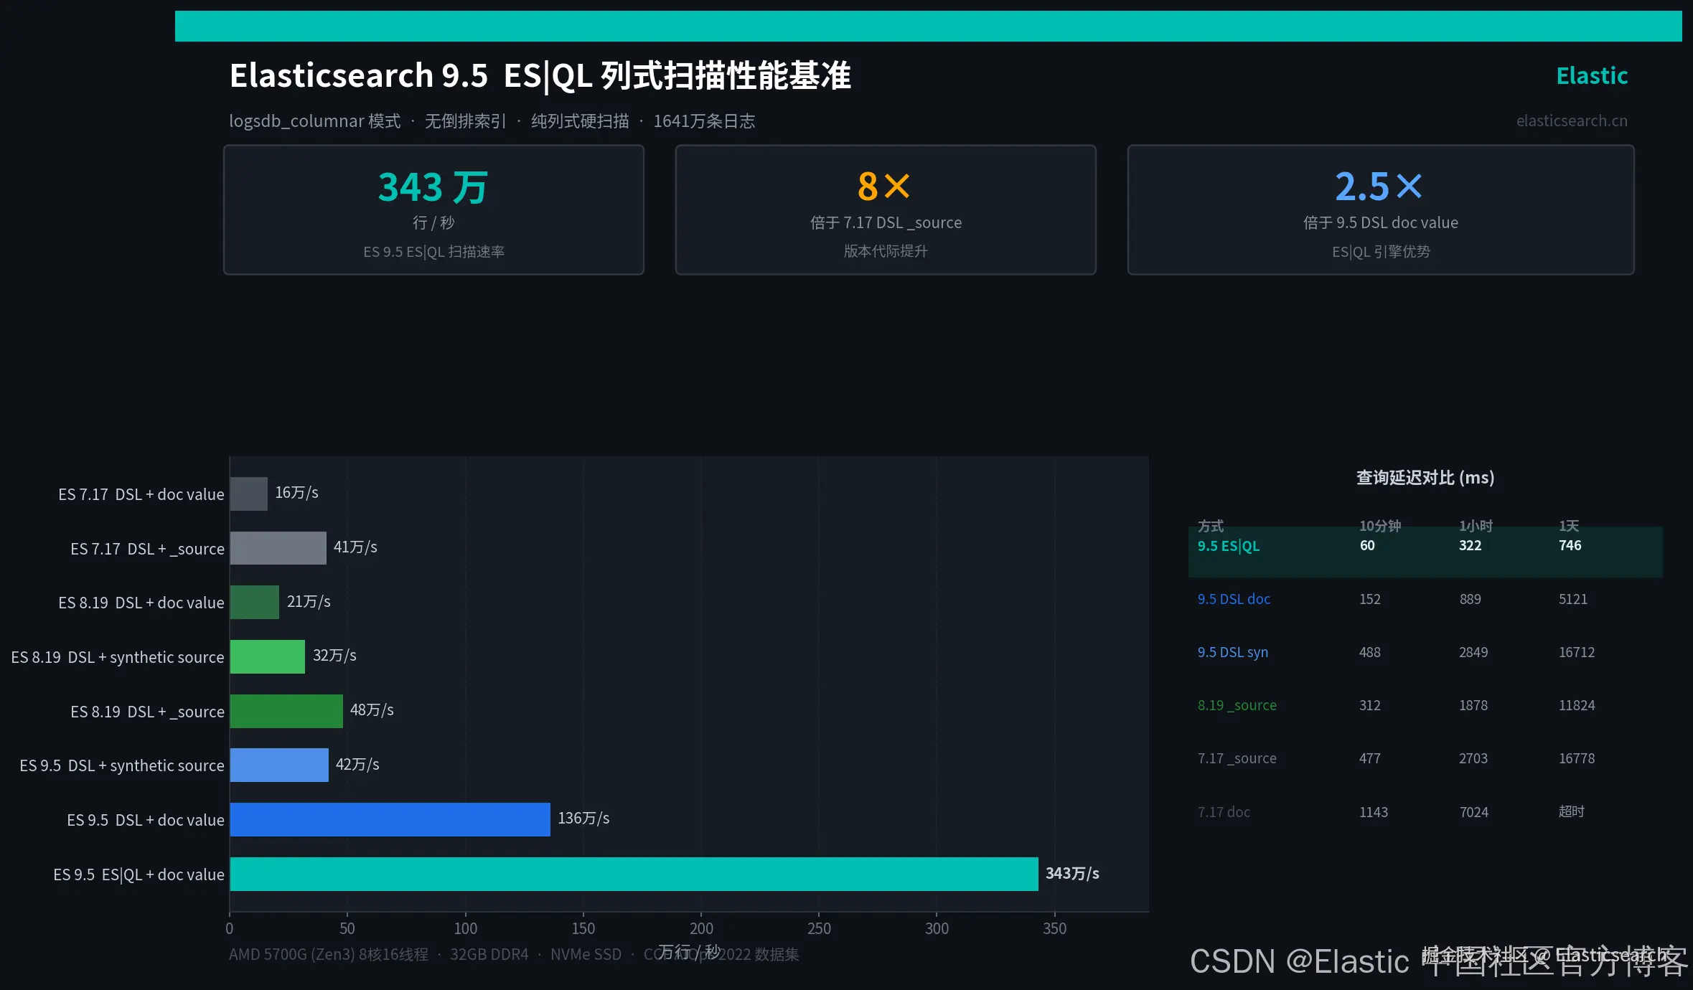Viewport: 1693px width, 990px height.
Task: Click the bright green ES 8.19 synthetic source bar
Action: click(267, 656)
